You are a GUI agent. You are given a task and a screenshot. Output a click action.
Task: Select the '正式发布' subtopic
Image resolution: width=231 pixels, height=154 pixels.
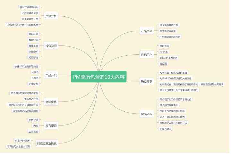tap(33, 84)
